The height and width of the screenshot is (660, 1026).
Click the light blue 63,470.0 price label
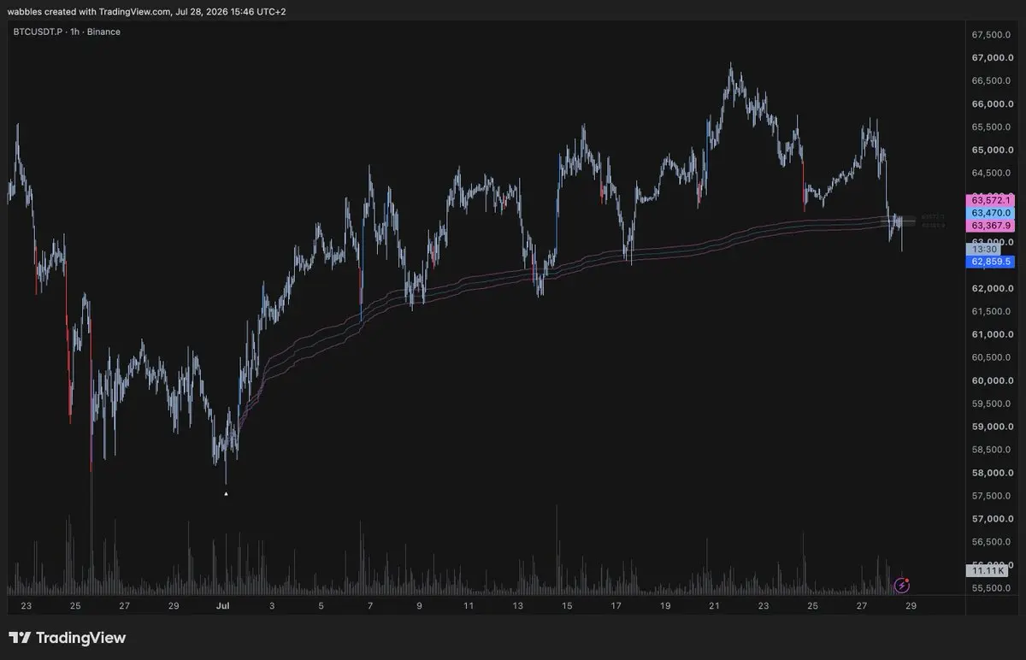989,213
